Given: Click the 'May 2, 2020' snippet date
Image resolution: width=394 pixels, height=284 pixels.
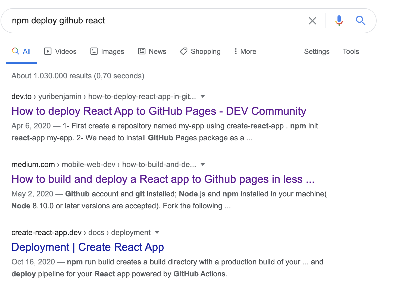Looking at the screenshot, I should pyautogui.click(x=32, y=194).
